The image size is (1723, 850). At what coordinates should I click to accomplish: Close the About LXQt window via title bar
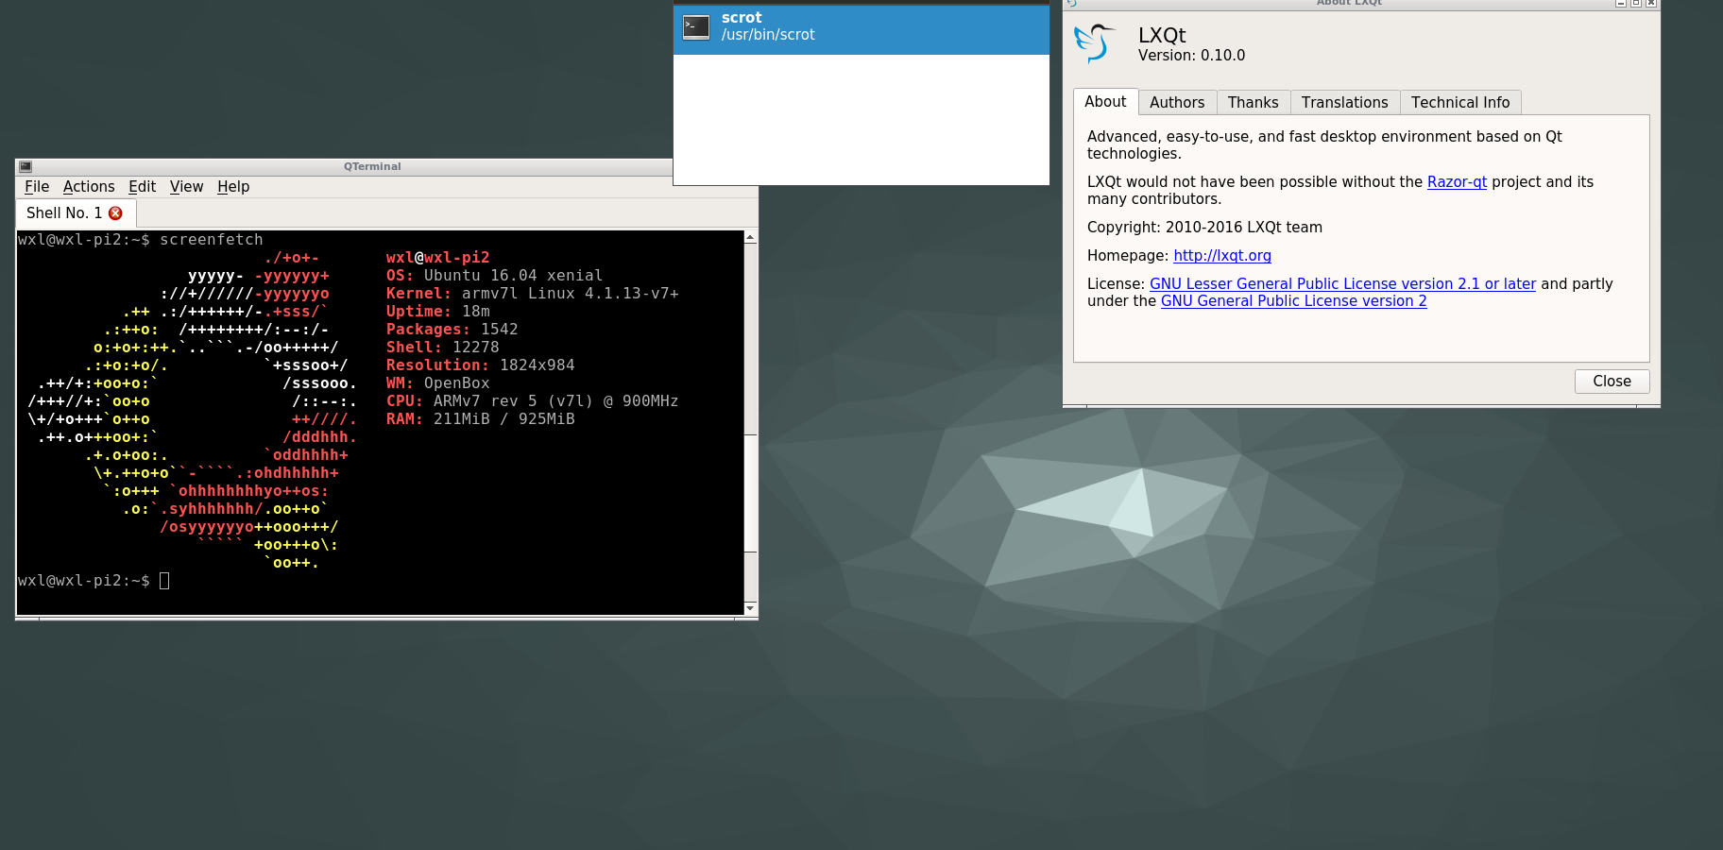[x=1651, y=4]
